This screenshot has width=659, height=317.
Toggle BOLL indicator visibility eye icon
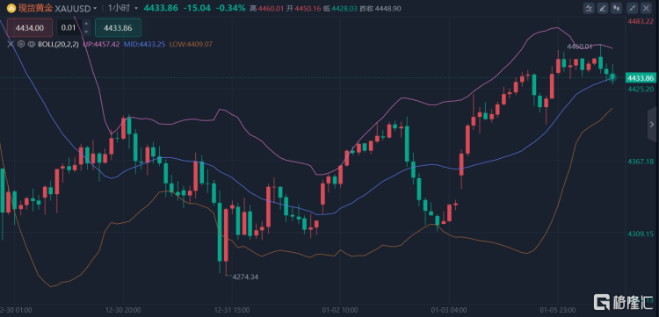click(x=31, y=44)
